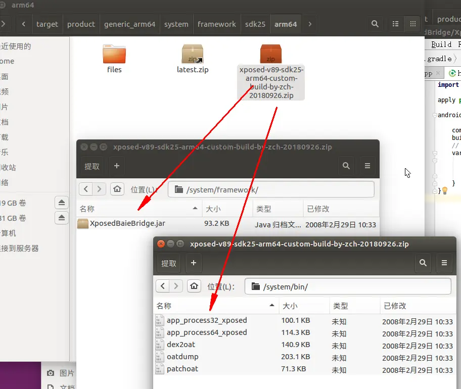Click the /system/framework/ location field
Screen dimensions: 461x389
pos(271,189)
